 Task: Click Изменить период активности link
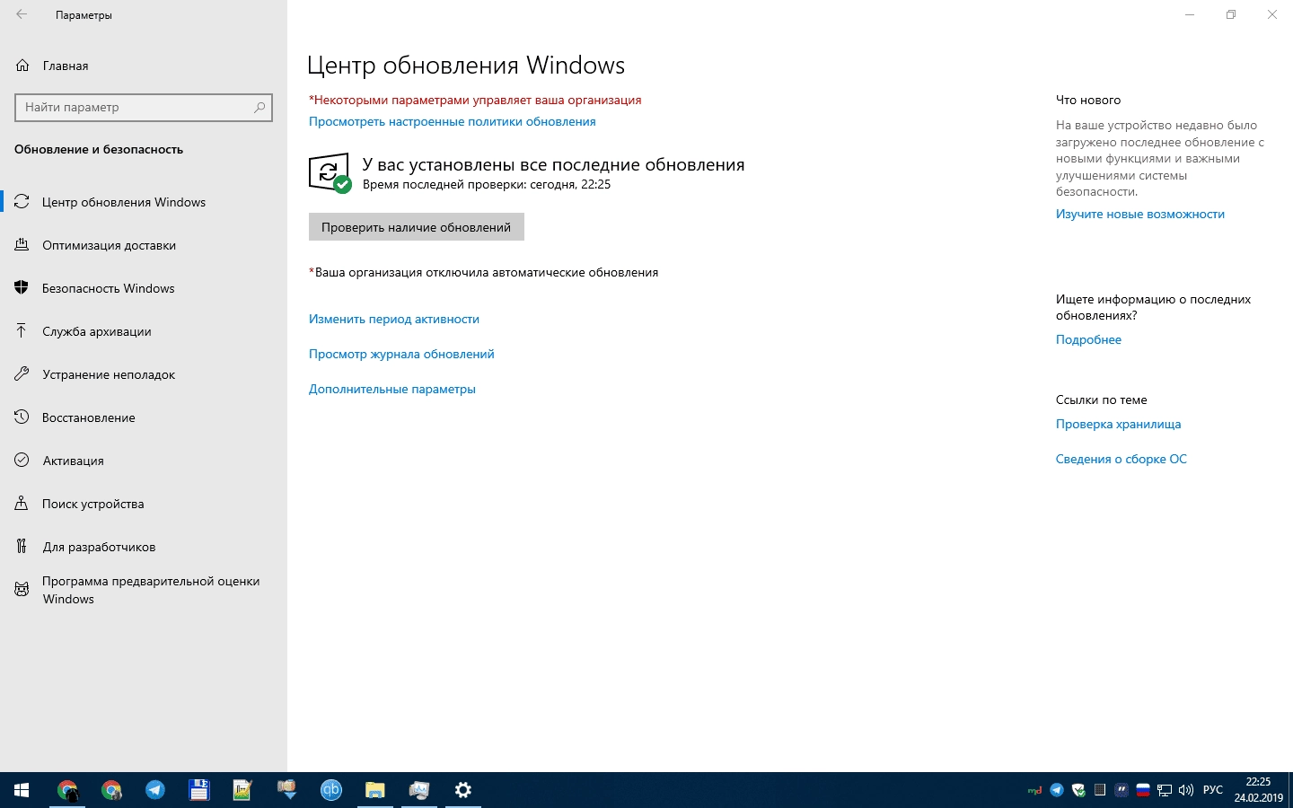click(x=393, y=319)
